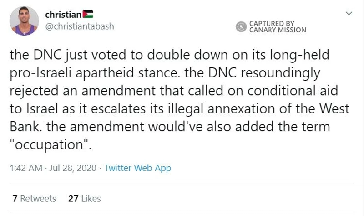The height and width of the screenshot is (216, 364).
Task: View the 27 Likes list
Action: point(85,199)
